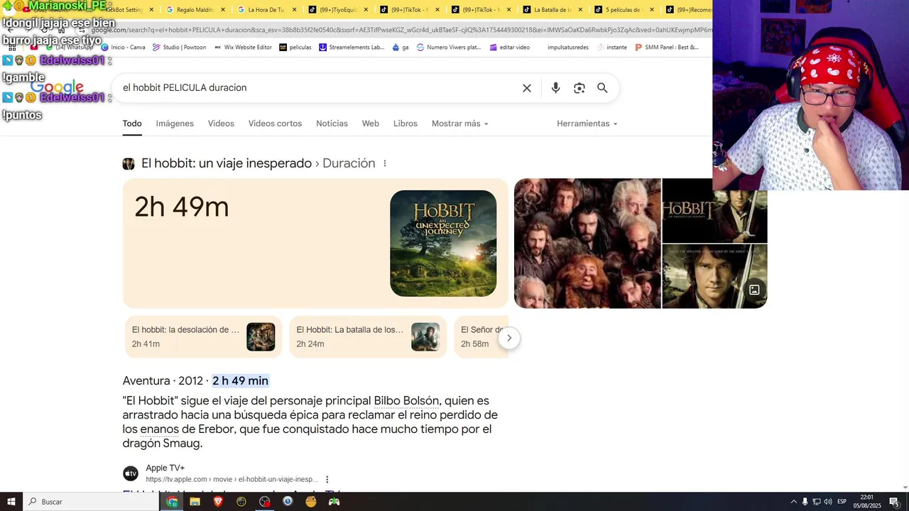This screenshot has height=511, width=909.
Task: Open the three-dot menu beside Duración
Action: [385, 163]
